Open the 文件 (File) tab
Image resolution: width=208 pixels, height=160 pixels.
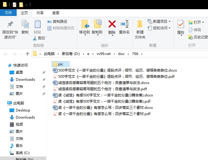8,13
